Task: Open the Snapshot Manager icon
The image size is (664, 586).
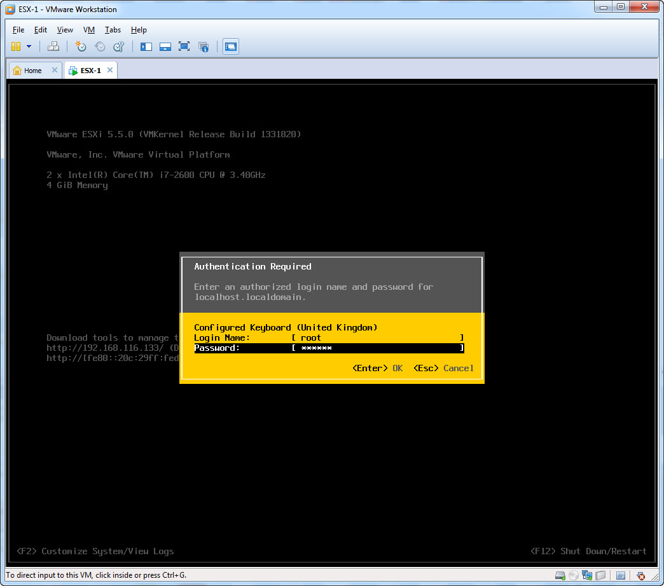Action: tap(119, 46)
